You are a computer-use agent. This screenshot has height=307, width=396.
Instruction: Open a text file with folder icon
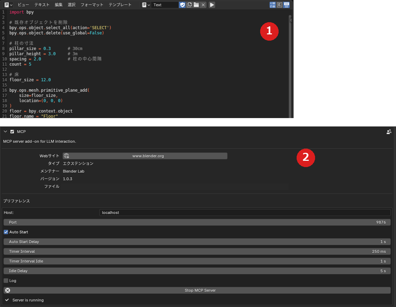tap(196, 5)
